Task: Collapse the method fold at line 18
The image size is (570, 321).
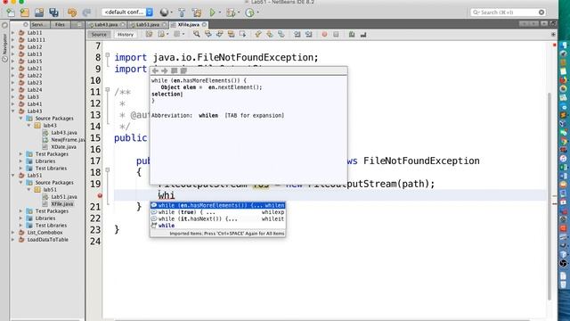Action: click(108, 170)
